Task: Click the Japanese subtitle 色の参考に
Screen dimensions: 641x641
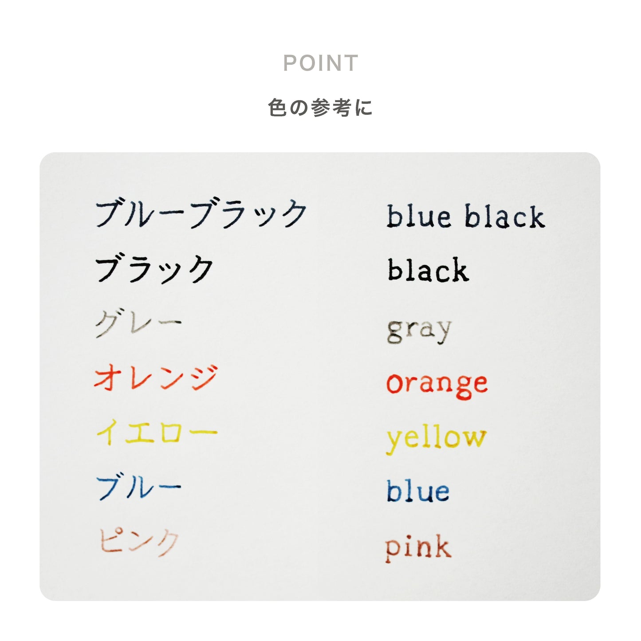Action: click(320, 108)
